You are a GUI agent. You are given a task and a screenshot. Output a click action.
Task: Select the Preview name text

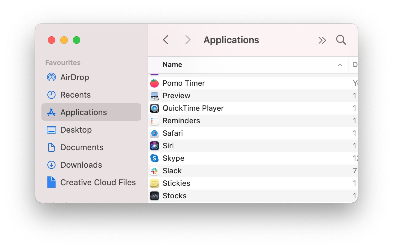tap(176, 96)
